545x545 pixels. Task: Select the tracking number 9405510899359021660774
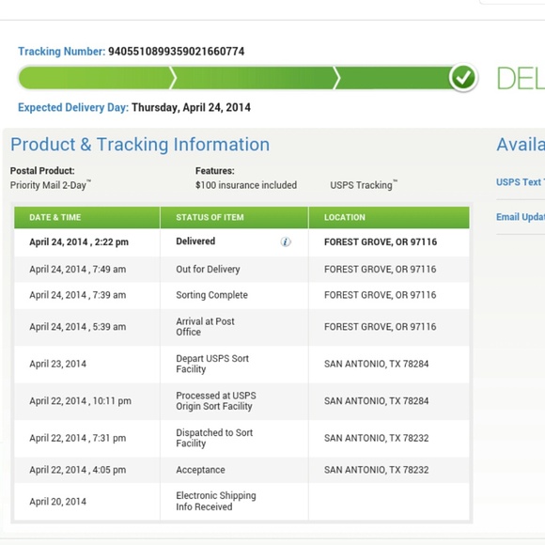177,52
